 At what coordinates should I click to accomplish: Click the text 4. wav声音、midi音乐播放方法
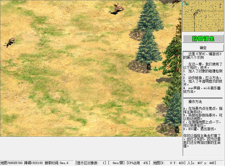(202, 90)
